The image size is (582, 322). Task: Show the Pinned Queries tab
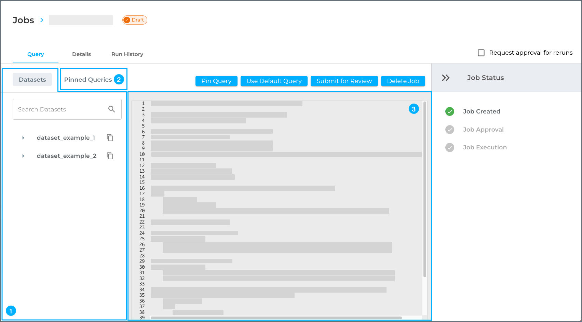[x=88, y=80]
